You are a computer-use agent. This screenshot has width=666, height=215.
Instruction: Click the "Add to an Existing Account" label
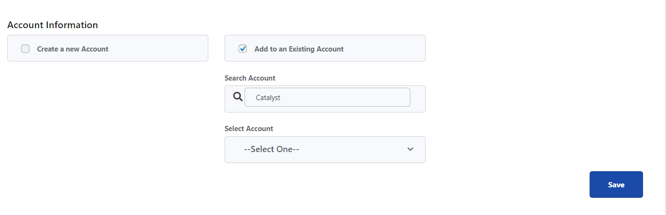tap(299, 49)
